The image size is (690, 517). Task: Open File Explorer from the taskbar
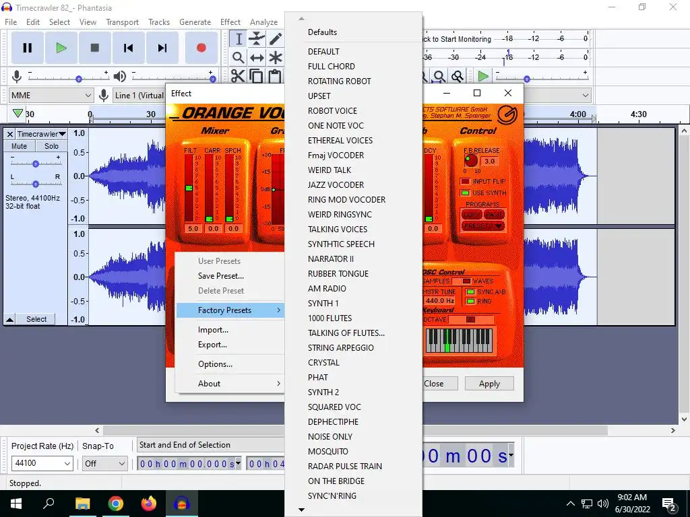point(82,504)
